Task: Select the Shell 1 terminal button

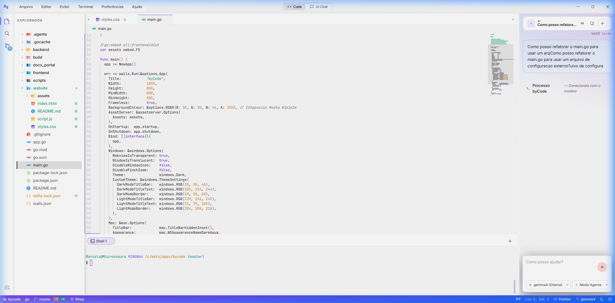Action: click(101, 241)
